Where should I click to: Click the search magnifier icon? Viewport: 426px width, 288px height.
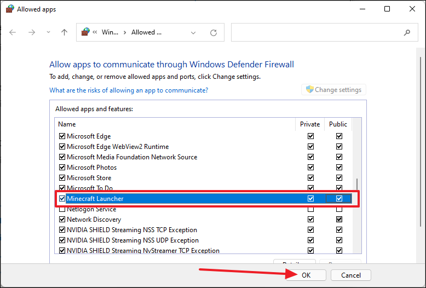click(407, 32)
